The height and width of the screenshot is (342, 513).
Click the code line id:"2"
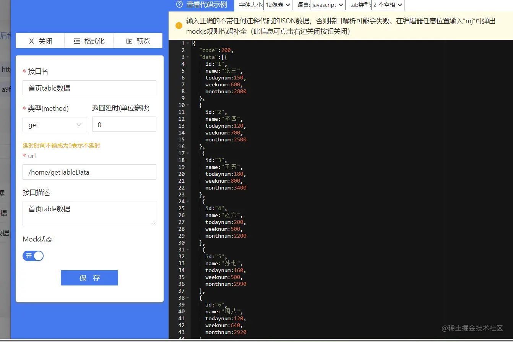tap(216, 112)
